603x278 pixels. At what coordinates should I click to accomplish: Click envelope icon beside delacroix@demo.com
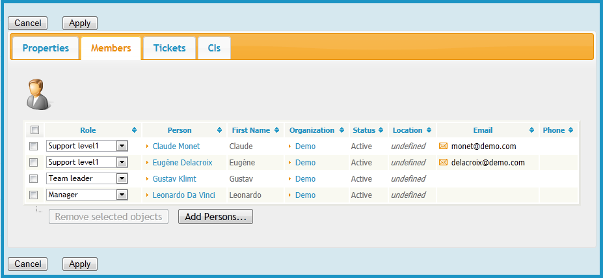[x=444, y=163]
